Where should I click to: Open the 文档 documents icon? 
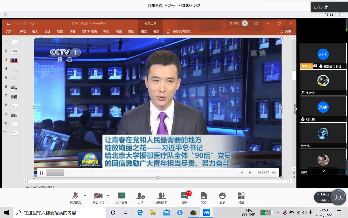point(203,198)
